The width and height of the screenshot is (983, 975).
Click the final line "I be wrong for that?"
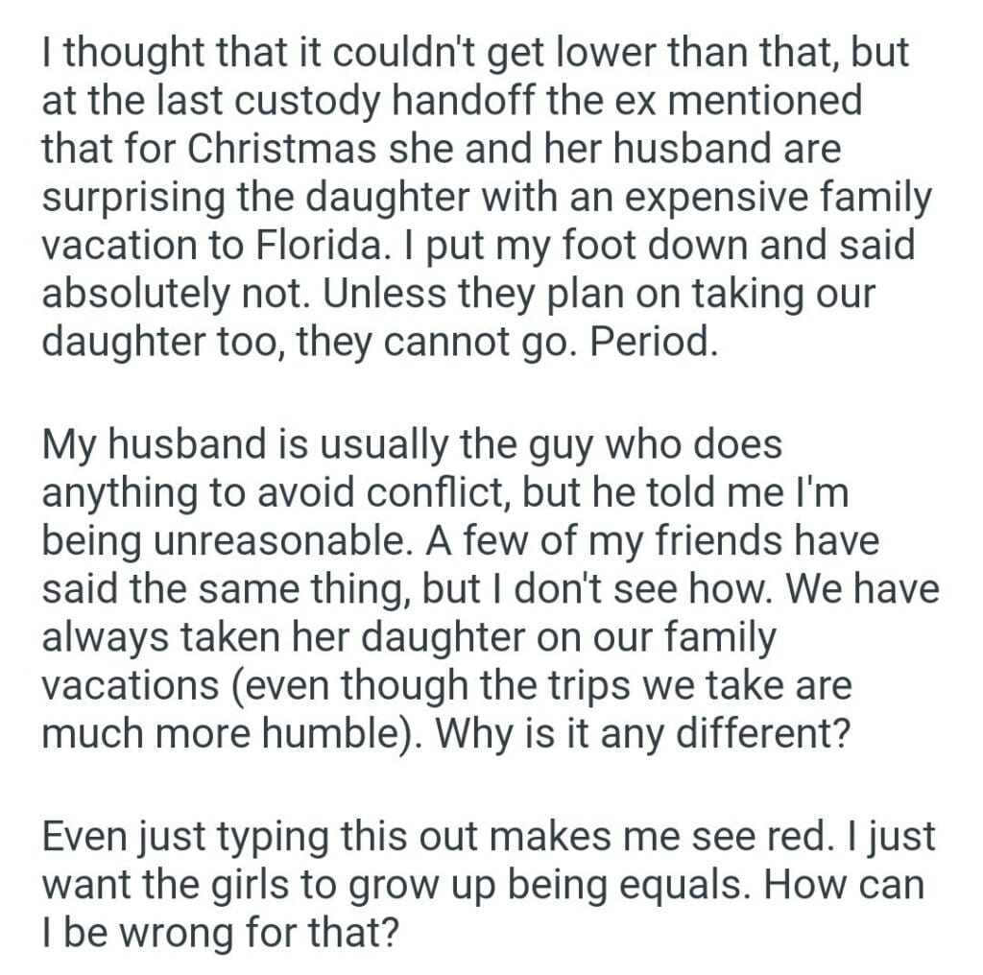tap(220, 933)
